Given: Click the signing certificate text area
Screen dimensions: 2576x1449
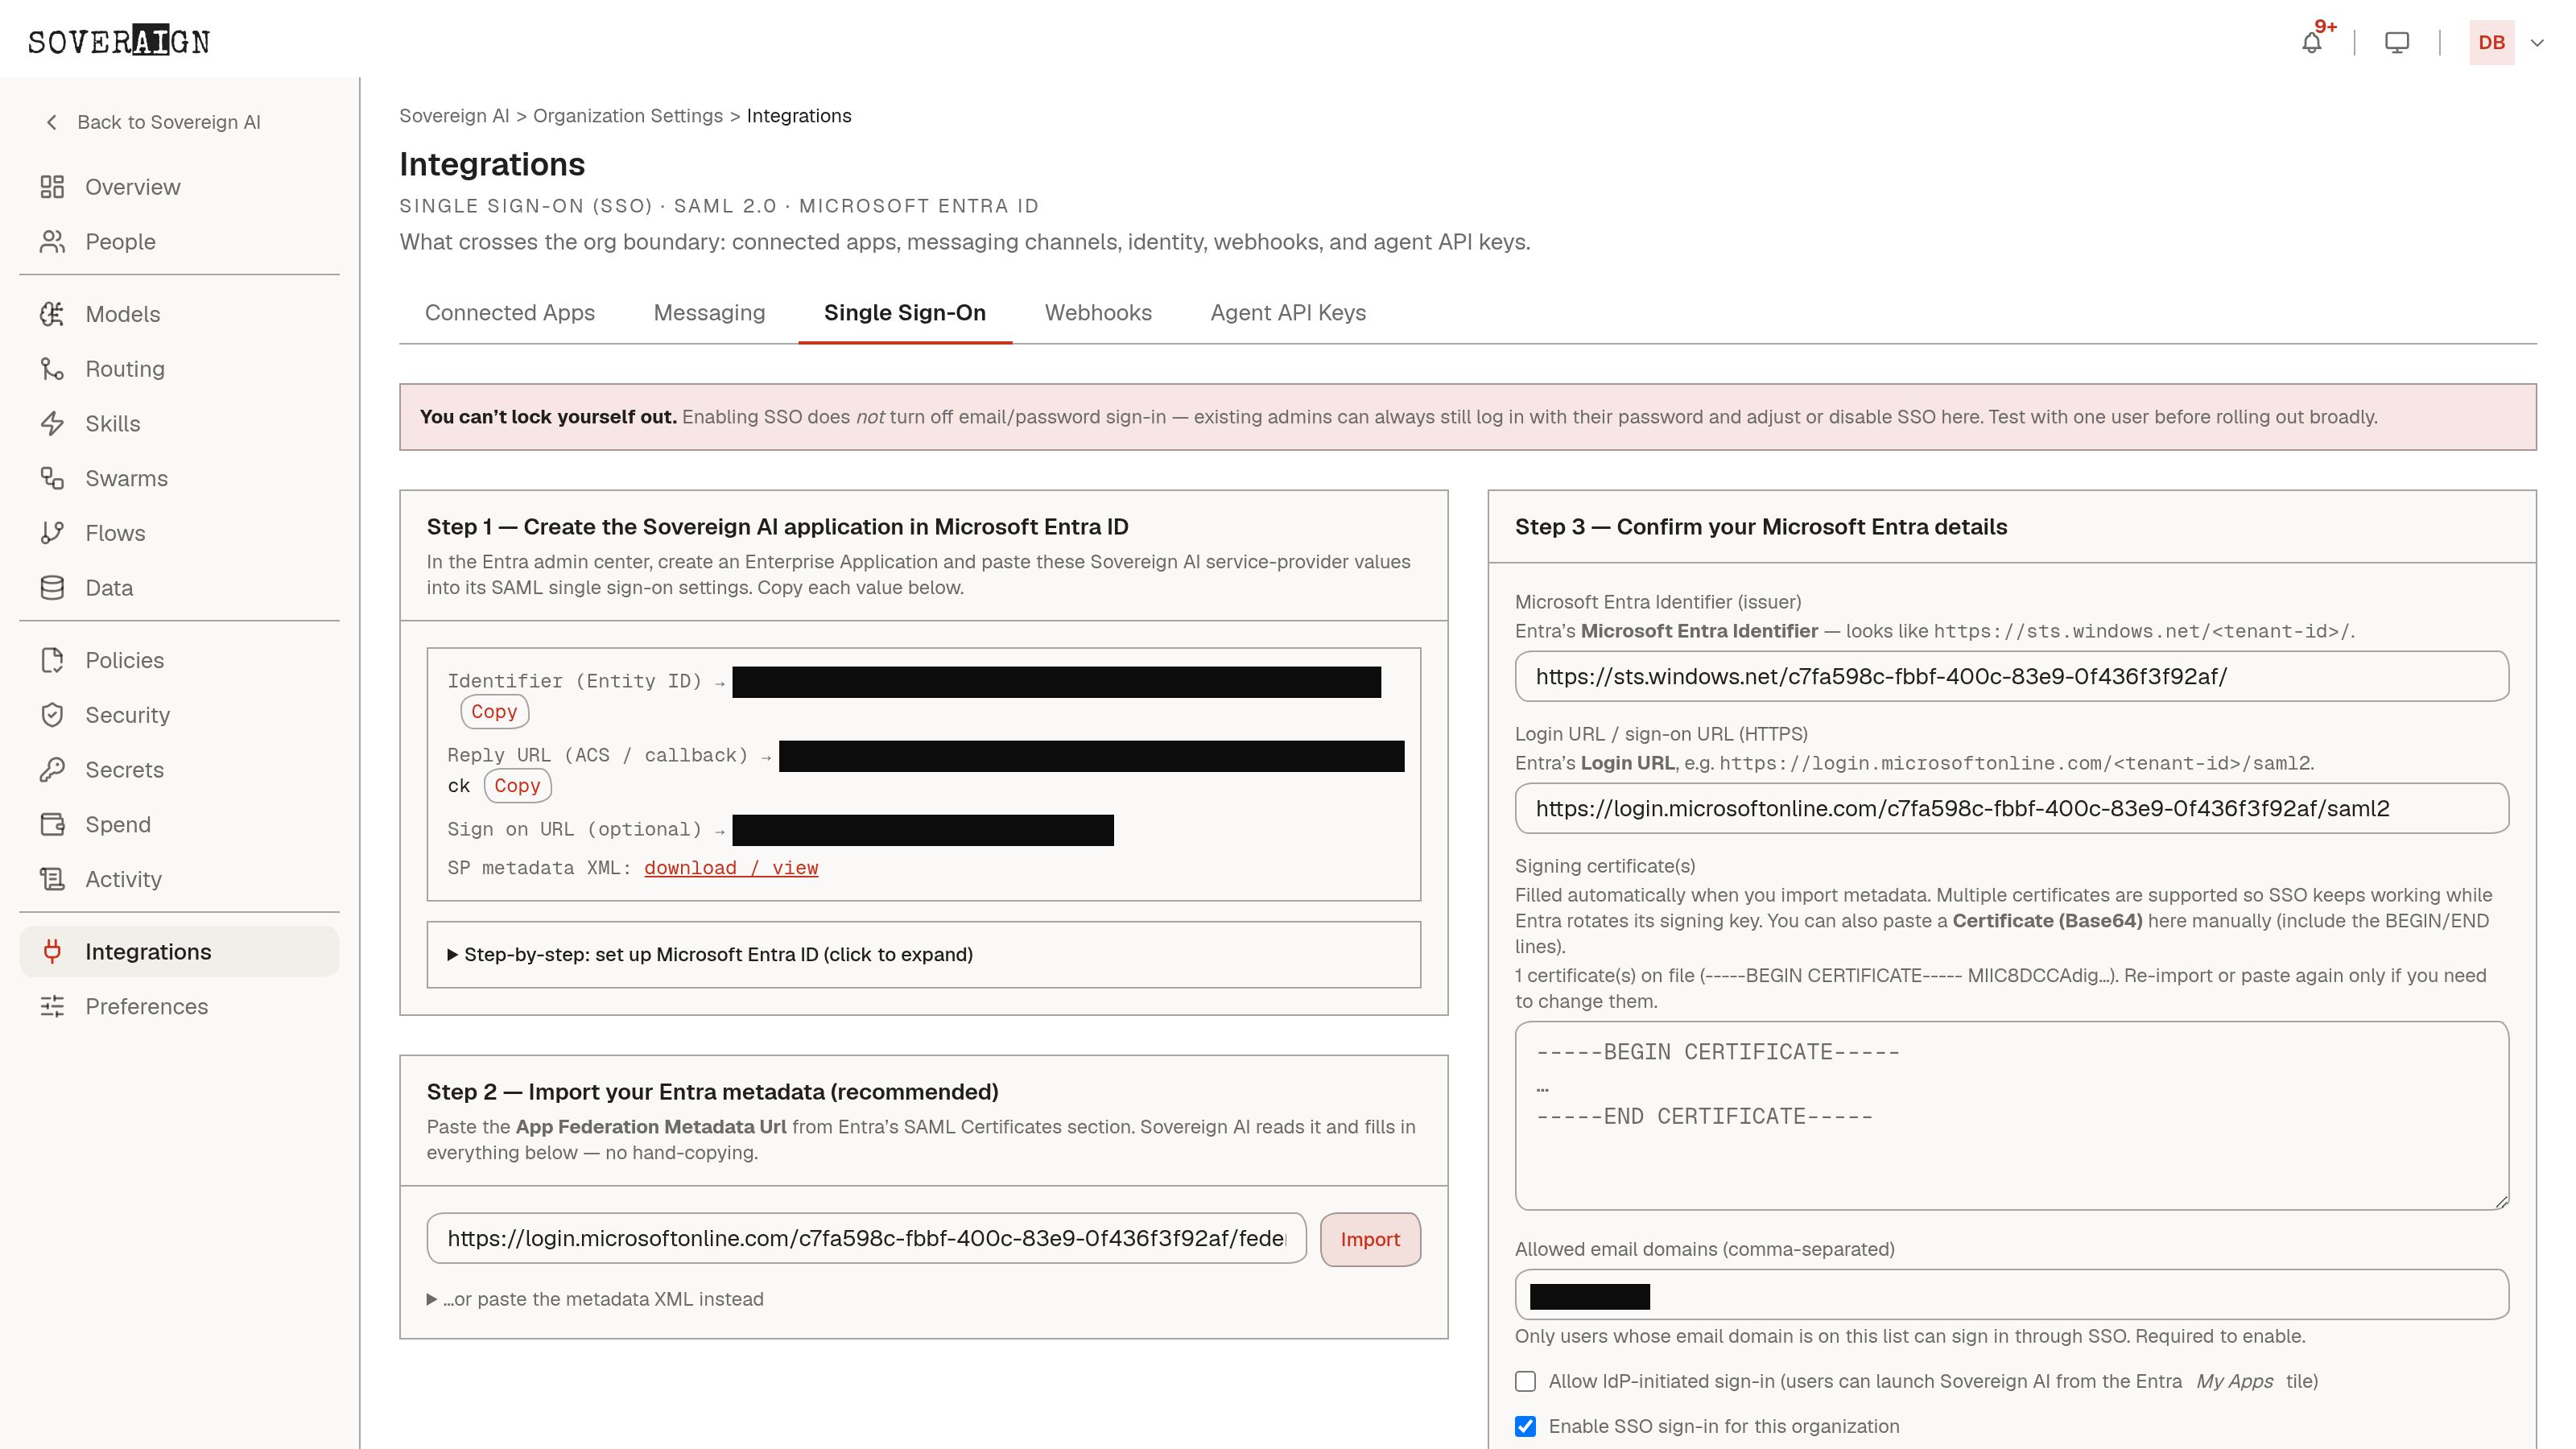Looking at the screenshot, I should coord(2011,1116).
